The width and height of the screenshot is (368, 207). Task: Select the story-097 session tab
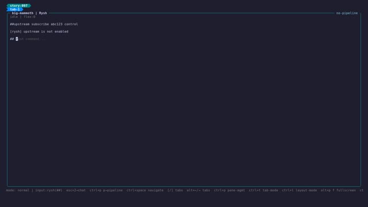[19, 6]
